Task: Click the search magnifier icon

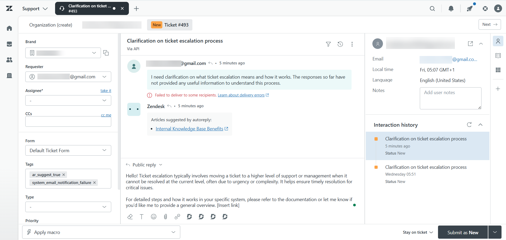Action: coord(432,9)
